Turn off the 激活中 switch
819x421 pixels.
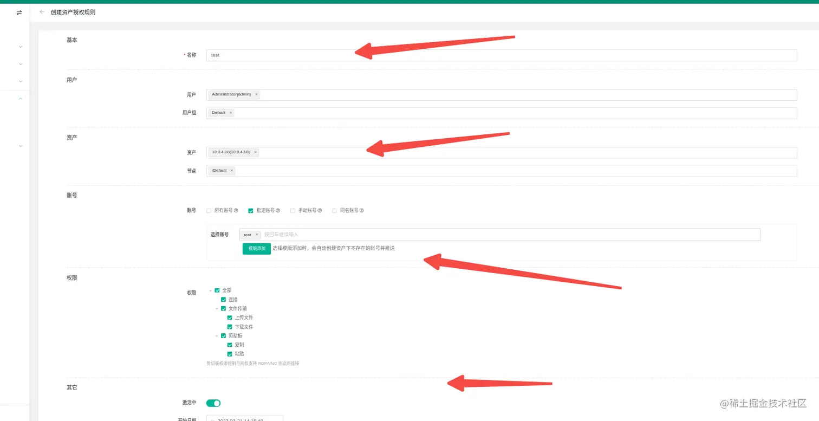(x=213, y=403)
